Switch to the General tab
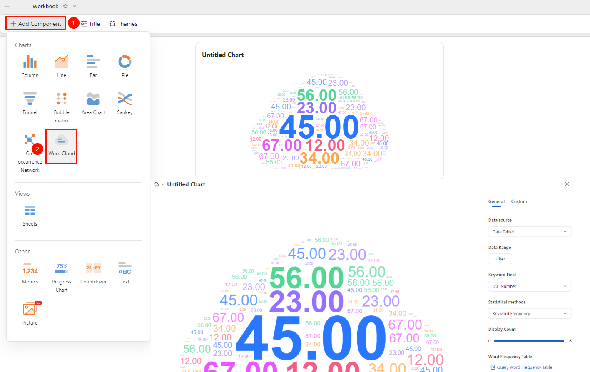Viewport: 590px width, 372px height. tap(496, 201)
